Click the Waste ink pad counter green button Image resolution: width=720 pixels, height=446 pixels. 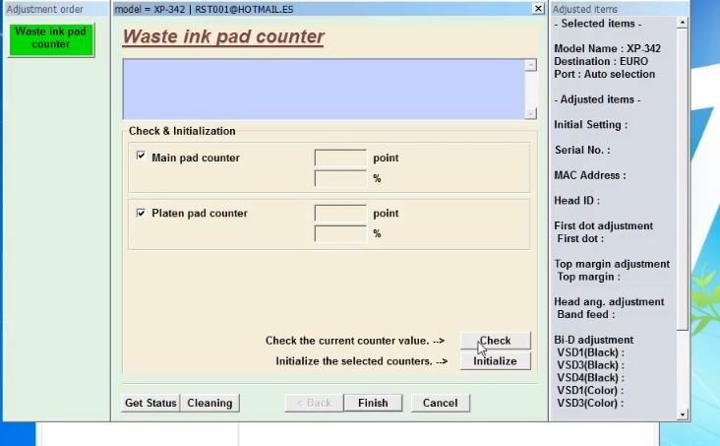tap(51, 38)
